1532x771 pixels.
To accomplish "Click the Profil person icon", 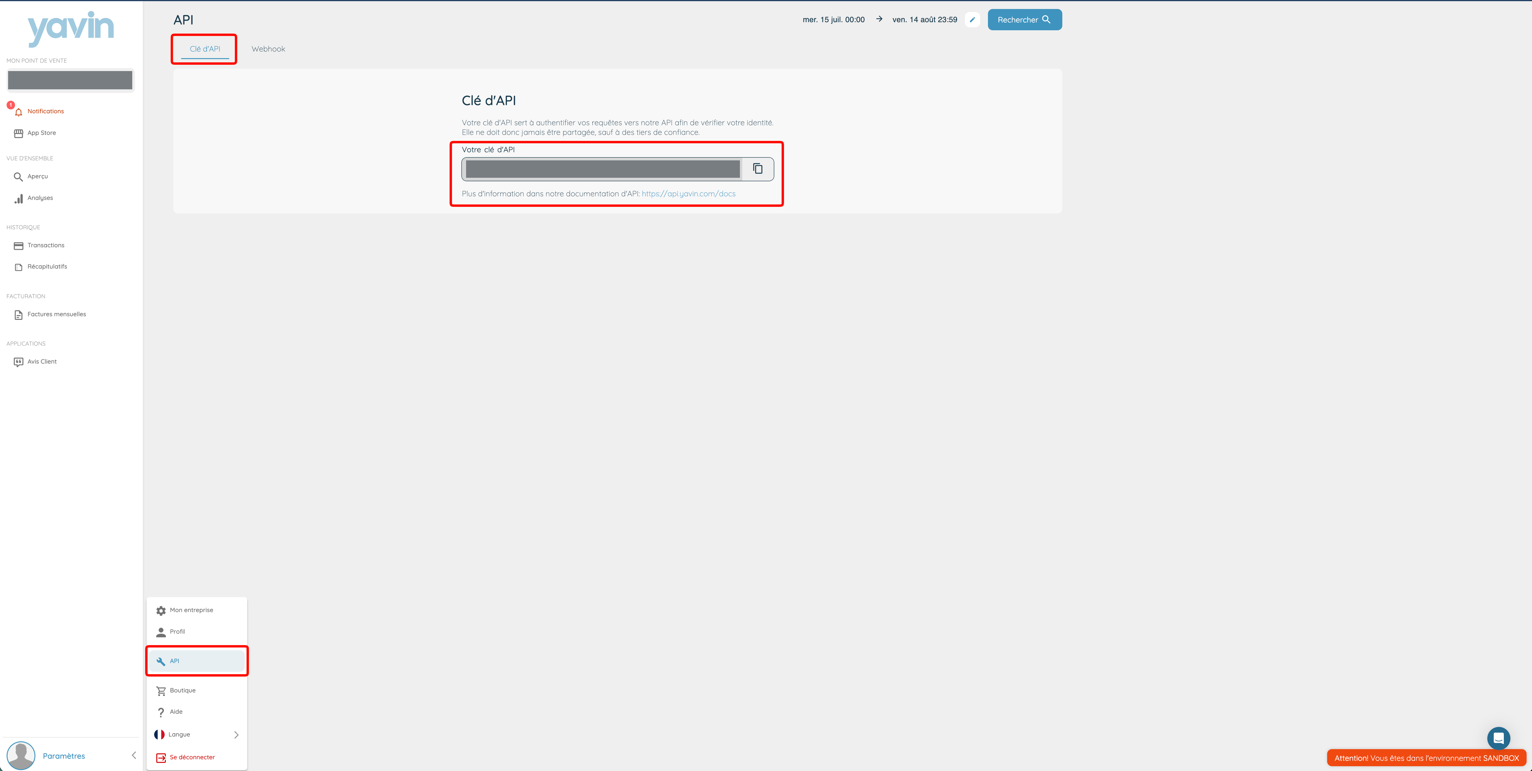I will click(x=160, y=632).
